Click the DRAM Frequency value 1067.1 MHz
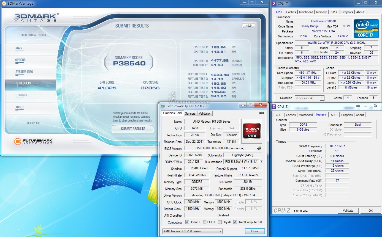The width and height of the screenshot is (382, 237). (x=337, y=146)
